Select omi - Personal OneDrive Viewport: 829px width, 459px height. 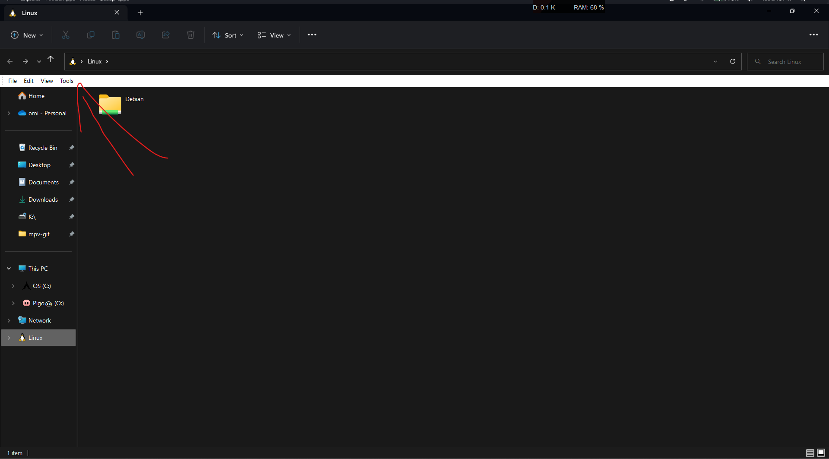pos(42,113)
